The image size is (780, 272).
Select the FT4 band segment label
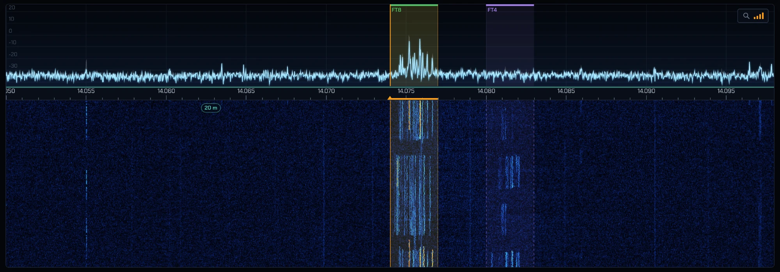pos(492,10)
